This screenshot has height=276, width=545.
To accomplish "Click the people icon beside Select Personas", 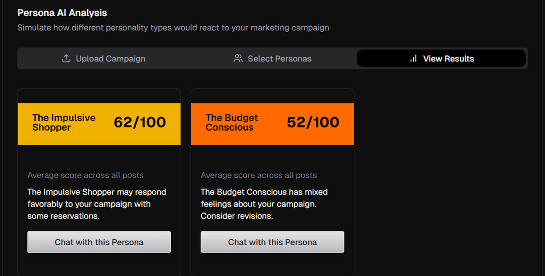I will pyautogui.click(x=238, y=58).
